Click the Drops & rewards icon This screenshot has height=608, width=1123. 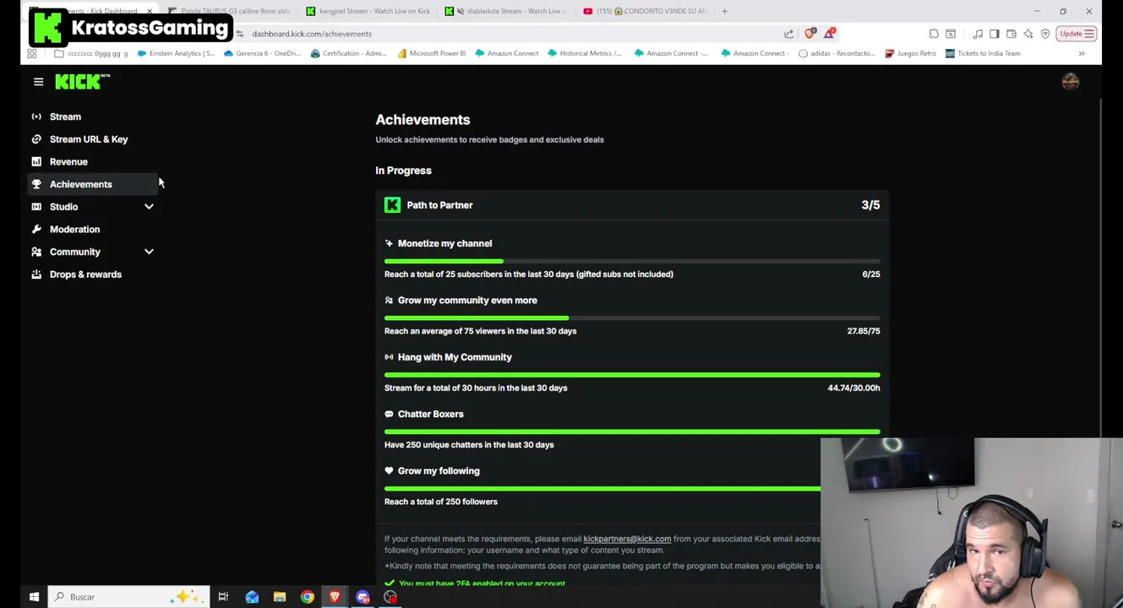click(x=36, y=274)
